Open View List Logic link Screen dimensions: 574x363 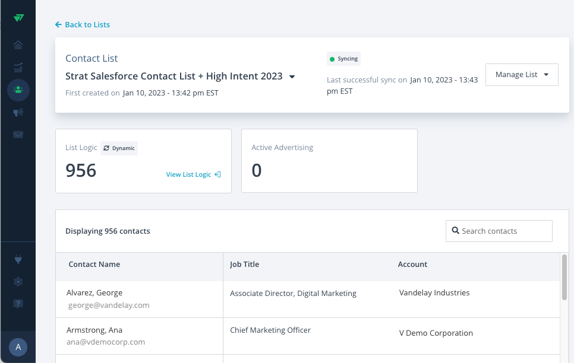point(193,174)
